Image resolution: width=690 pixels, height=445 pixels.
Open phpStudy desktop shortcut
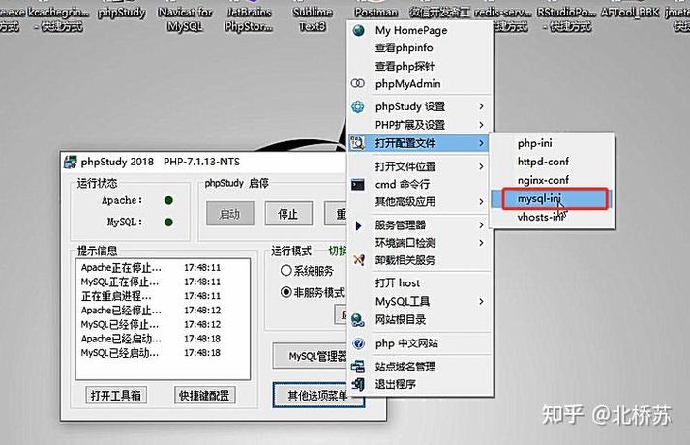tap(122, 14)
